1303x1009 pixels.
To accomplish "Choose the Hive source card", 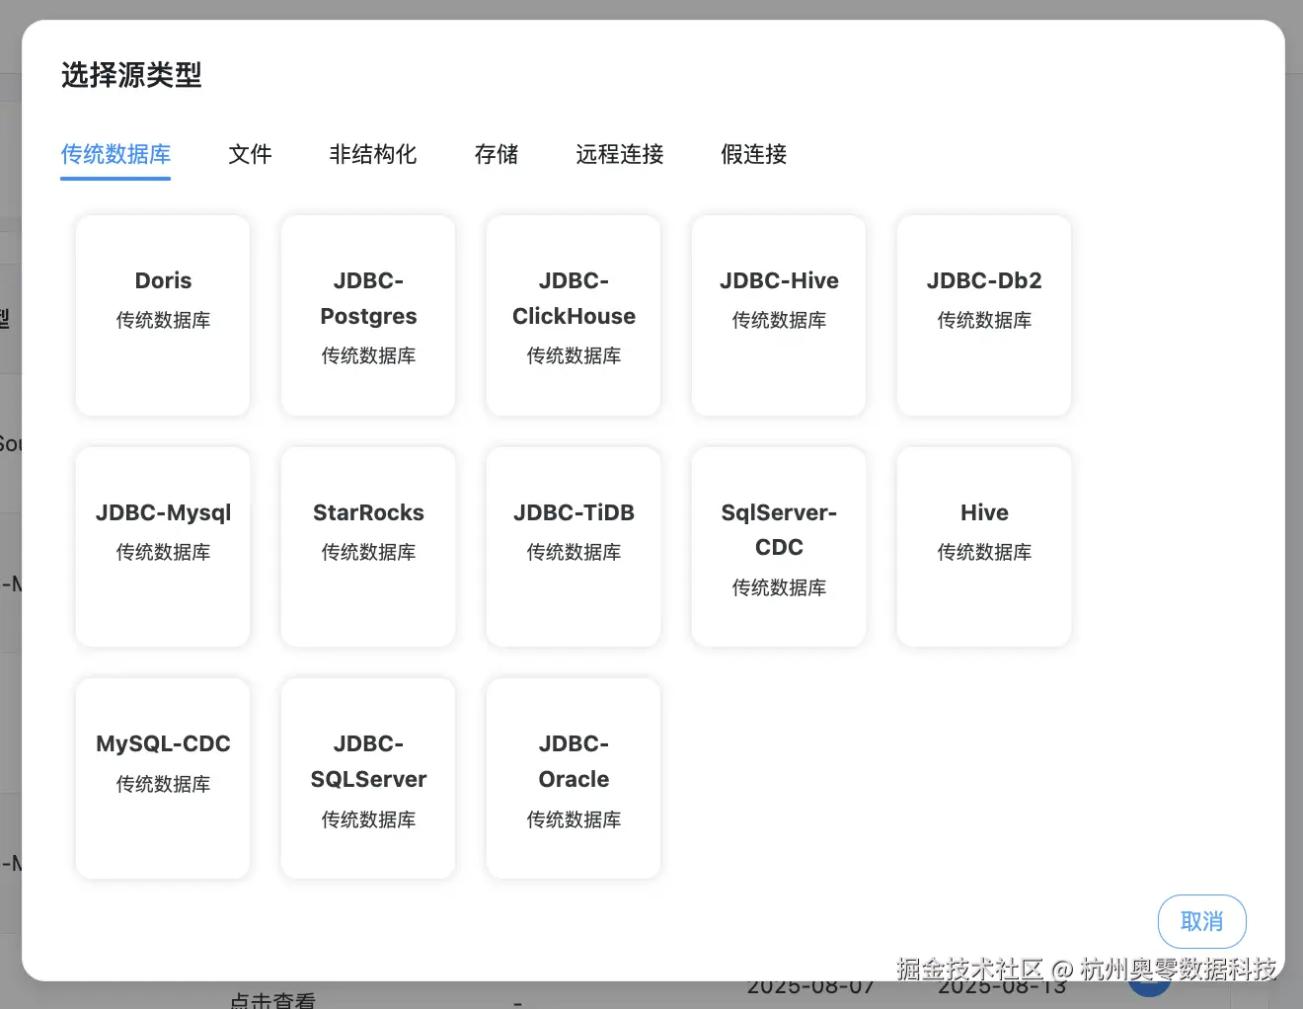I will [984, 547].
